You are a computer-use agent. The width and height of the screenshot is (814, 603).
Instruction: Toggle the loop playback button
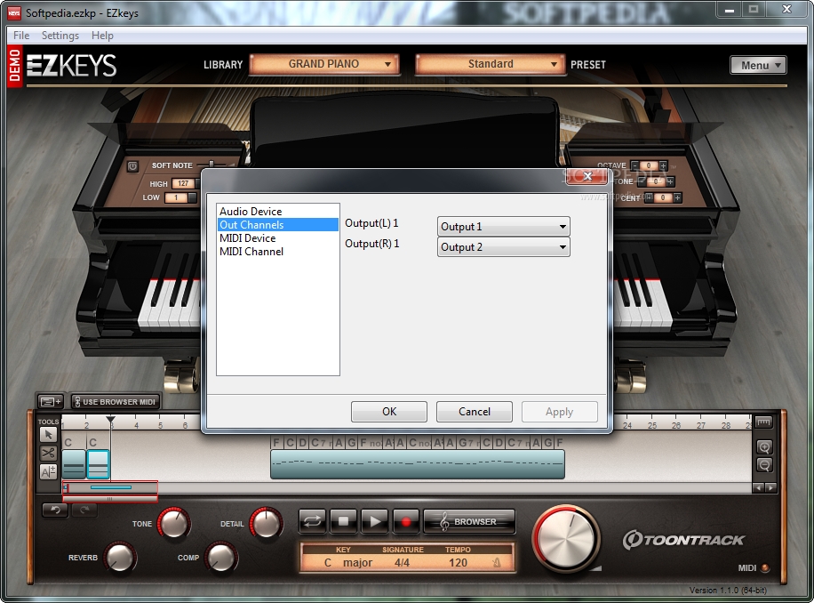tap(312, 521)
